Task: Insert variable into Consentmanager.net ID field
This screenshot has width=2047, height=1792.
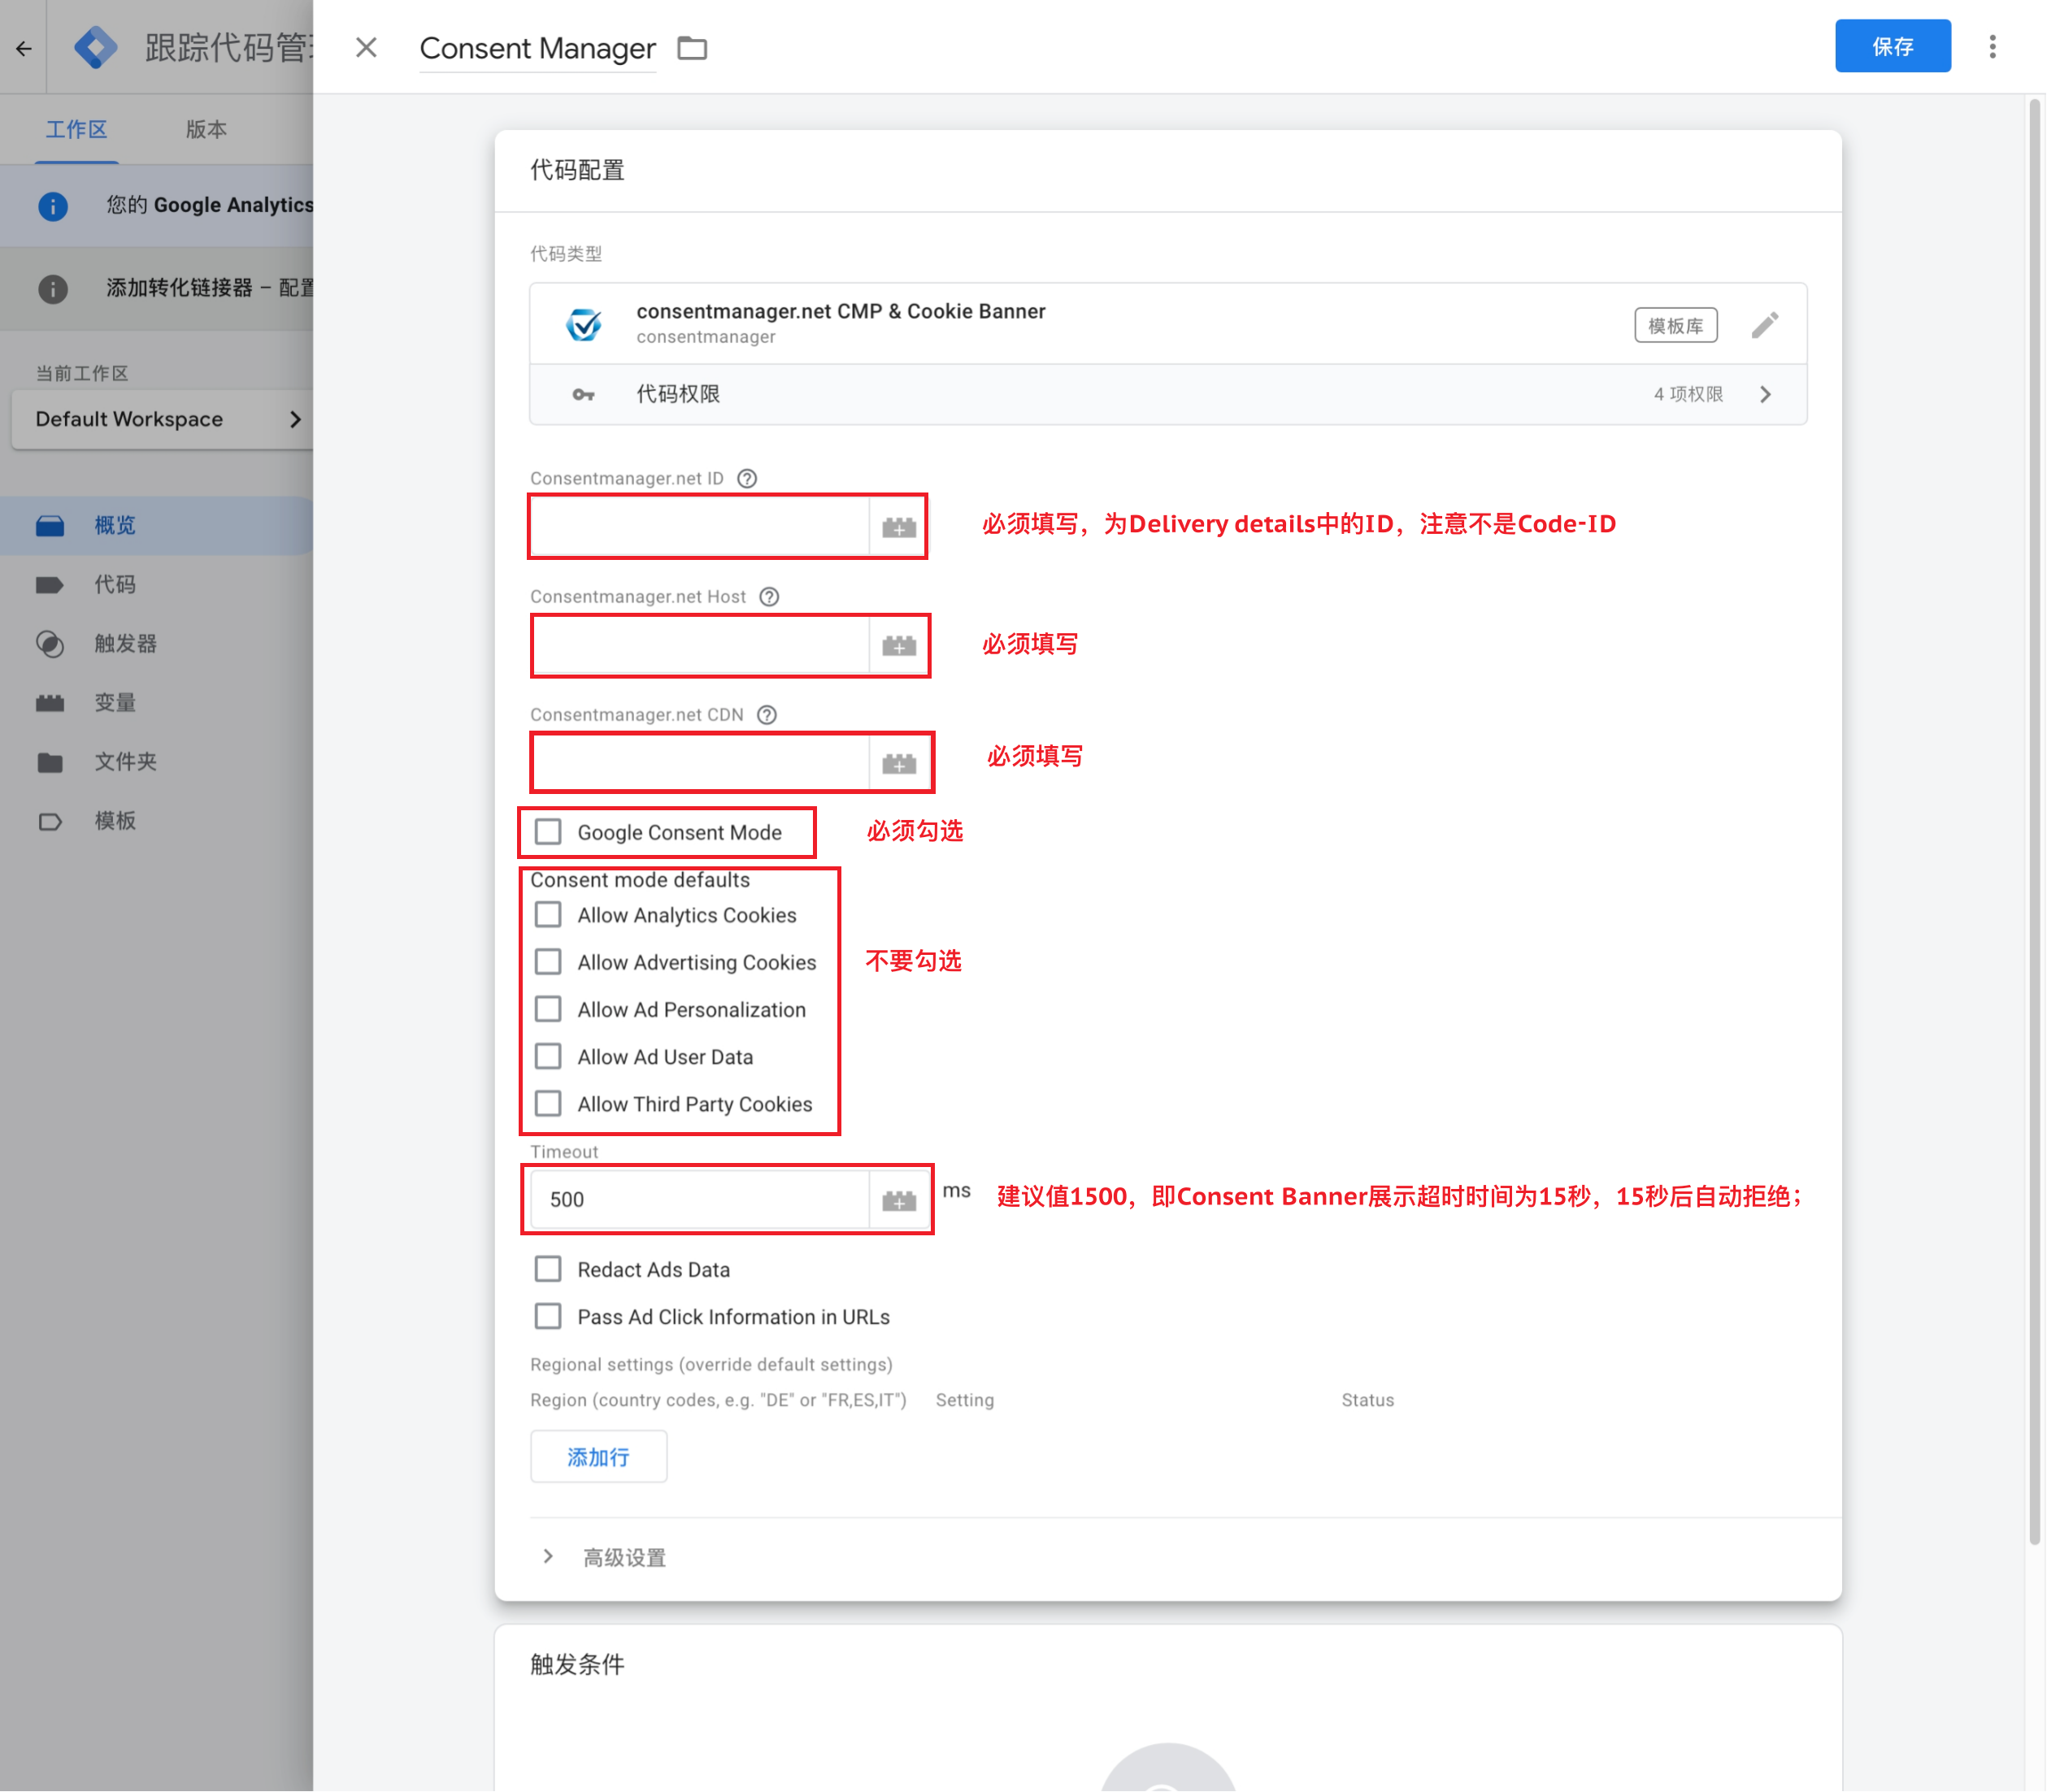Action: 897,527
